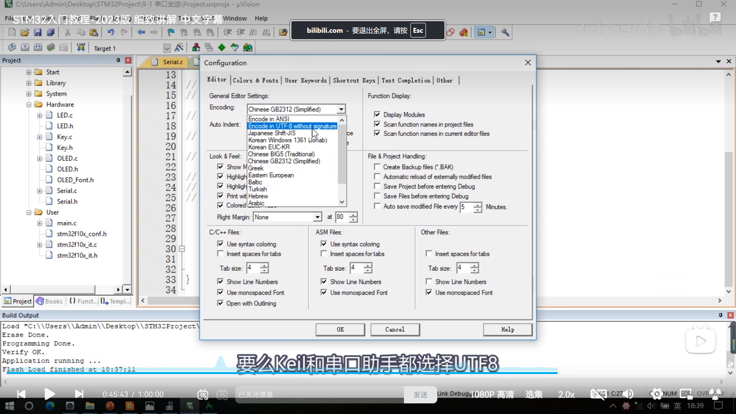Viewport: 736px width, 414px height.
Task: Select Encode in UTF-8 without signature
Action: [x=292, y=126]
